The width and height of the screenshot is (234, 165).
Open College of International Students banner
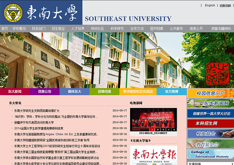[210, 154]
